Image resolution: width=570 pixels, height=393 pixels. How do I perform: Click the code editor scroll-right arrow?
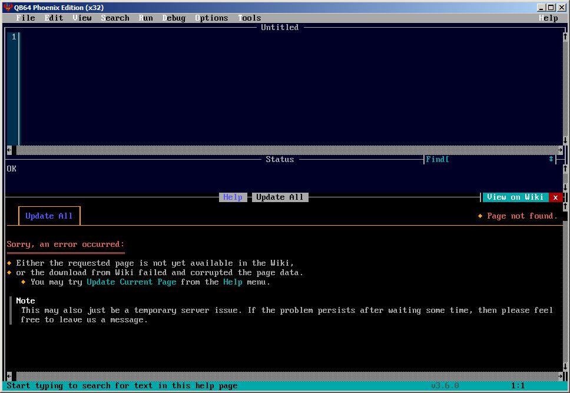coord(560,150)
